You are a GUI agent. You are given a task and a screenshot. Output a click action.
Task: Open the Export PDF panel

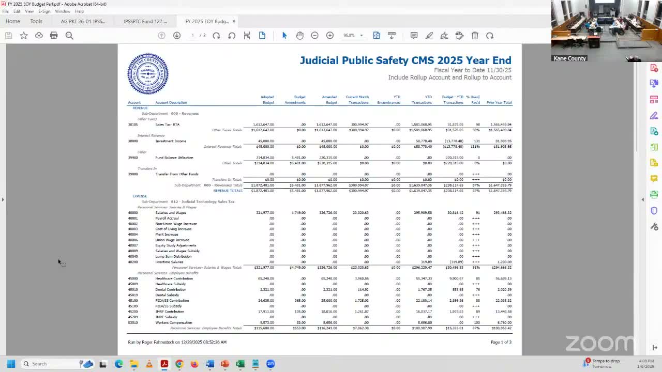click(x=654, y=83)
